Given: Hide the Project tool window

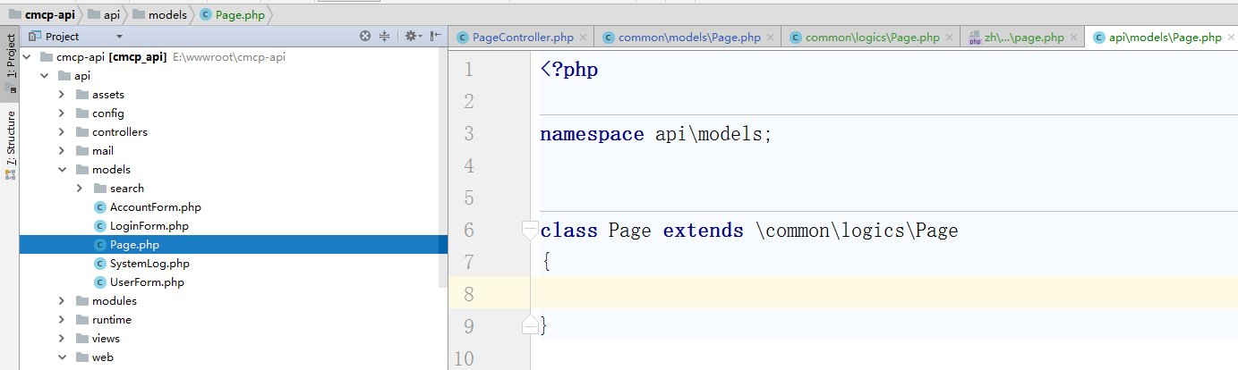Looking at the screenshot, I should coord(436,37).
